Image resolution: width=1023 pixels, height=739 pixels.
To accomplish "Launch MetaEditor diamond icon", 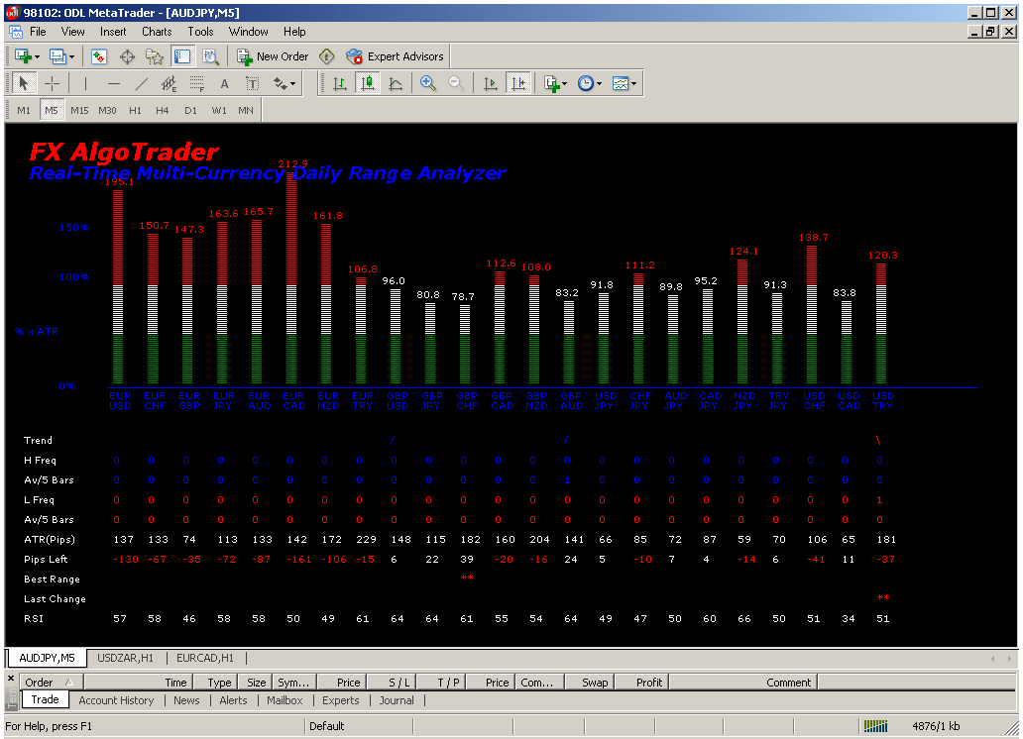I will pos(327,56).
